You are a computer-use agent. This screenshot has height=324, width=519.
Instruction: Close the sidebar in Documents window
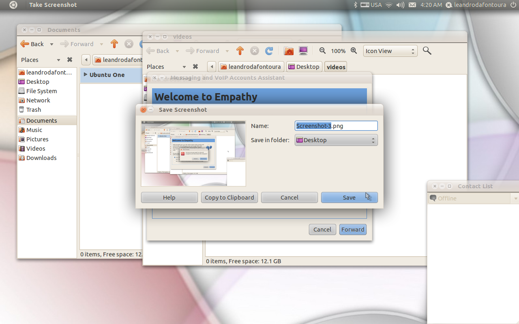tap(70, 60)
